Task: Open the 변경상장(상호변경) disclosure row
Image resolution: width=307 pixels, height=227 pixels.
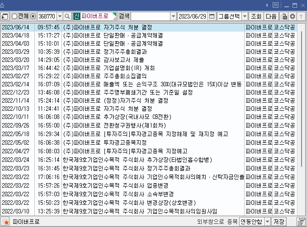Action: [149, 203]
